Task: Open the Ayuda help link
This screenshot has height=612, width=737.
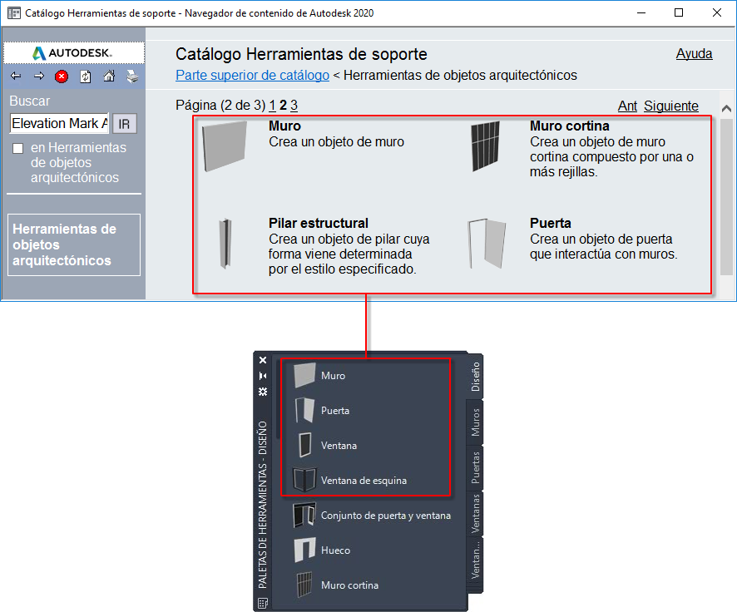Action: tap(694, 53)
